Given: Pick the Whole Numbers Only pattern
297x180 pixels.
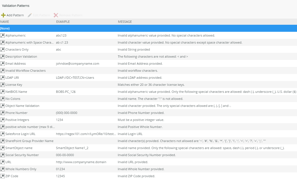Looking at the screenshot, I should click(21, 169).
